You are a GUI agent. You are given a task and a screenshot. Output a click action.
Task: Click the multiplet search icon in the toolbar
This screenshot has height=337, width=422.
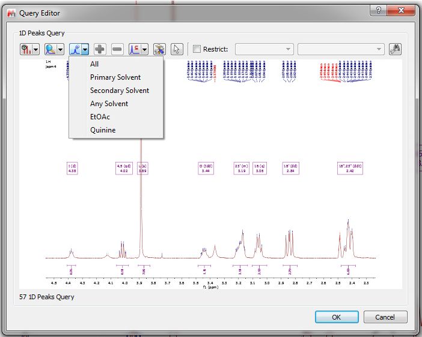[x=50, y=49]
